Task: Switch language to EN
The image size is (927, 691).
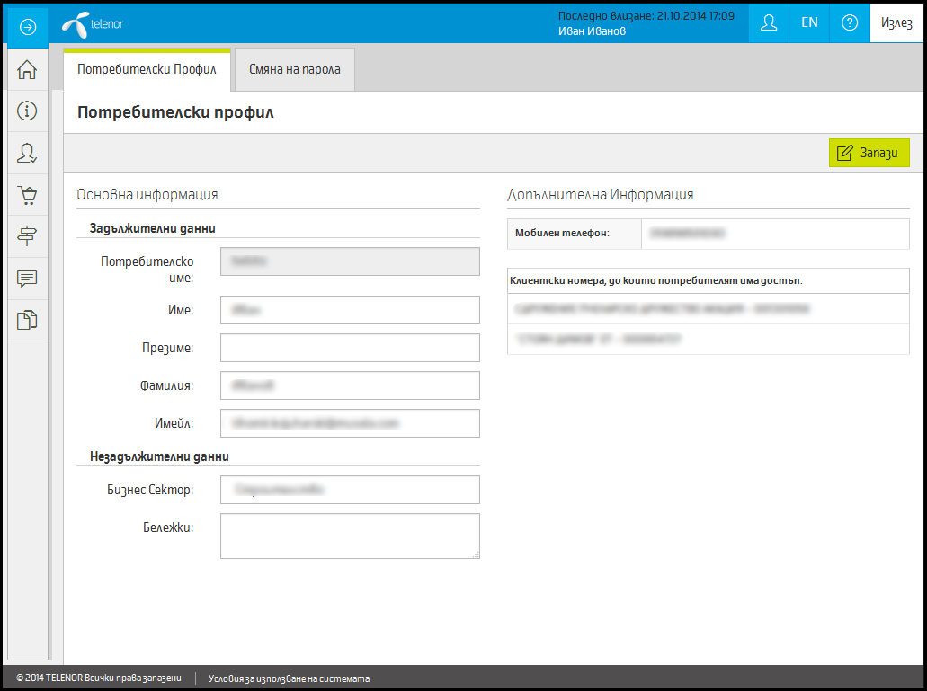Action: (x=809, y=23)
